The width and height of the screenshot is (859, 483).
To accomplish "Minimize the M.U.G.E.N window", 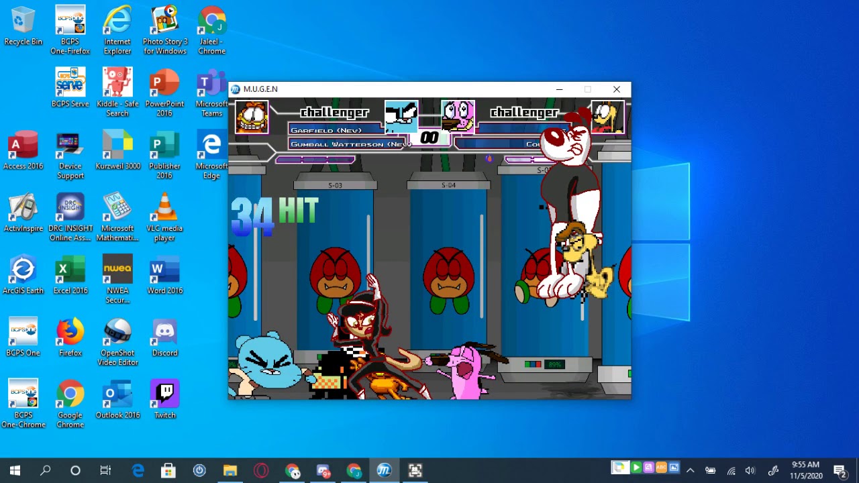I will point(559,89).
